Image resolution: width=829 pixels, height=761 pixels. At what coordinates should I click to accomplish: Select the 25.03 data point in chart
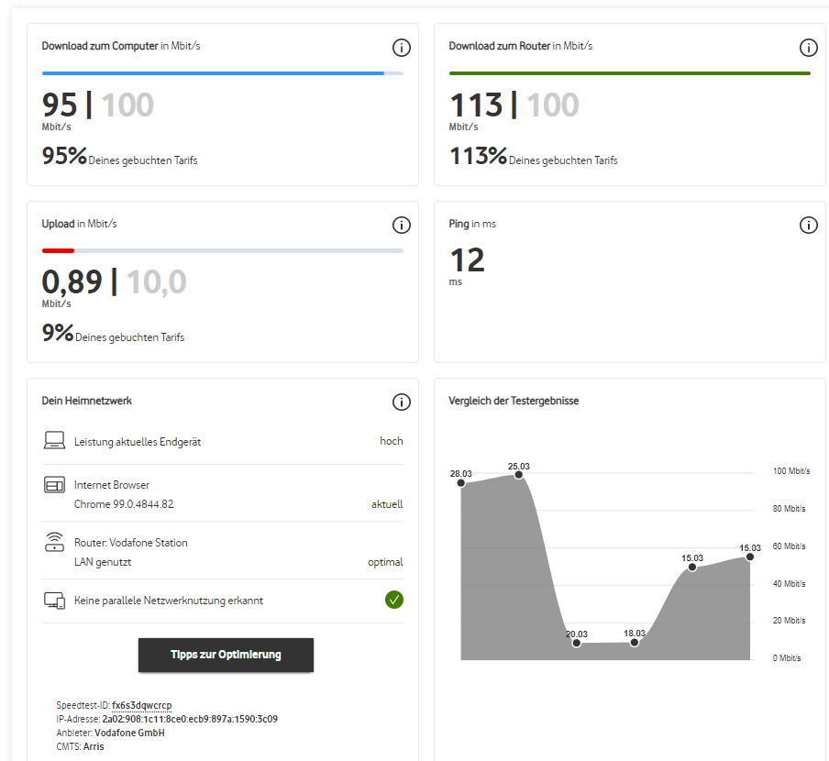519,475
